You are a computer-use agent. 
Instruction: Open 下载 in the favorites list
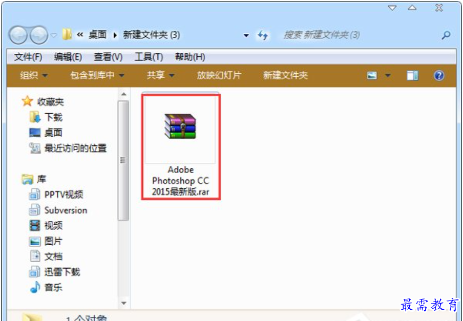pos(46,117)
